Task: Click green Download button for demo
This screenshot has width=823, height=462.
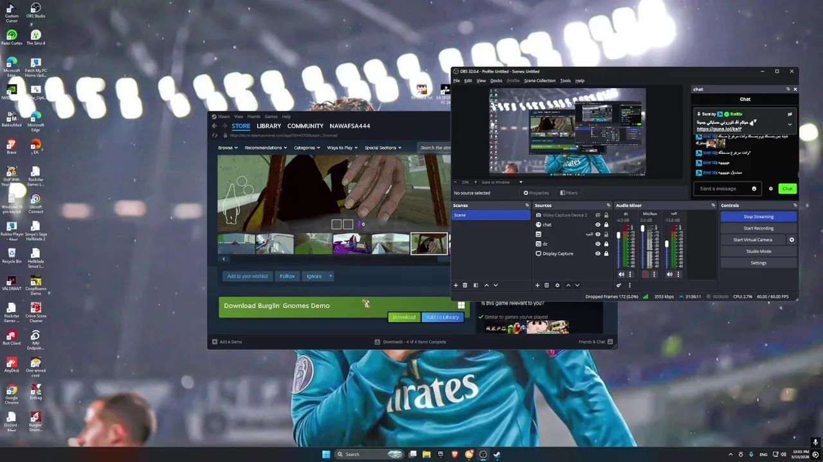Action: (x=404, y=317)
